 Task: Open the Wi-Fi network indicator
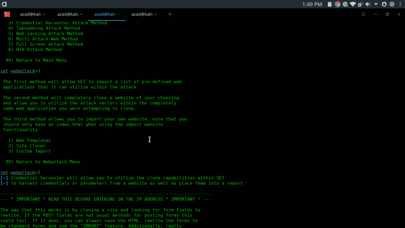[x=353, y=4]
